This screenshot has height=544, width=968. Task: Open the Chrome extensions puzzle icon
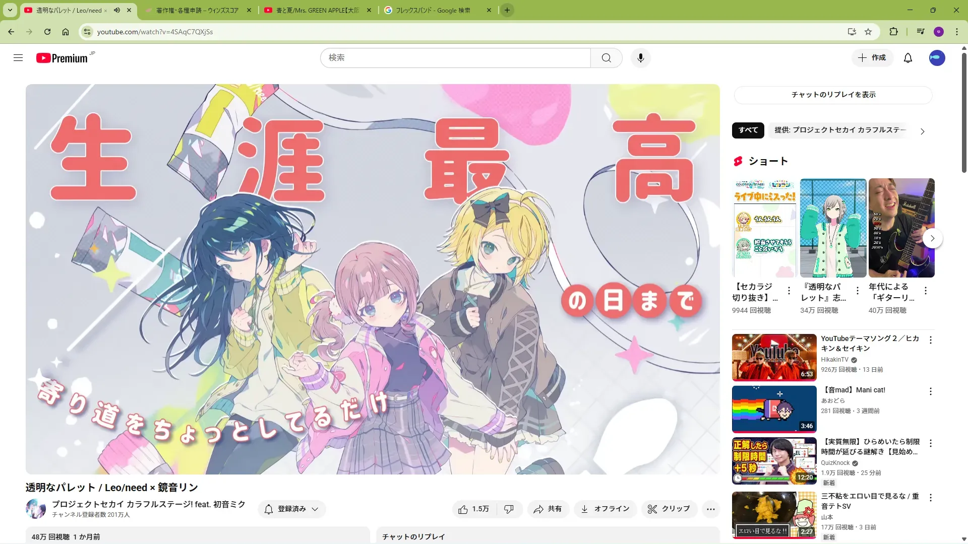coord(893,32)
